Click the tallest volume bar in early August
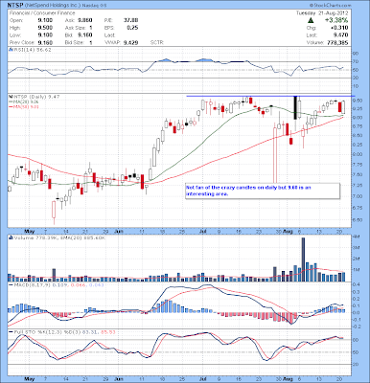This screenshot has height=383, width=370. tap(303, 259)
